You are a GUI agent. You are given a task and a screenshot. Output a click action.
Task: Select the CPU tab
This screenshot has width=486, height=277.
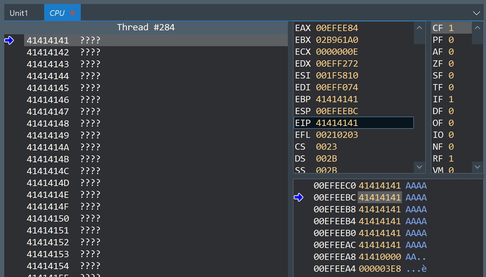pyautogui.click(x=62, y=13)
